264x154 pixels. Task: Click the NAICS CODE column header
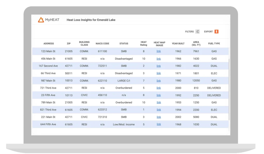pos(102,44)
